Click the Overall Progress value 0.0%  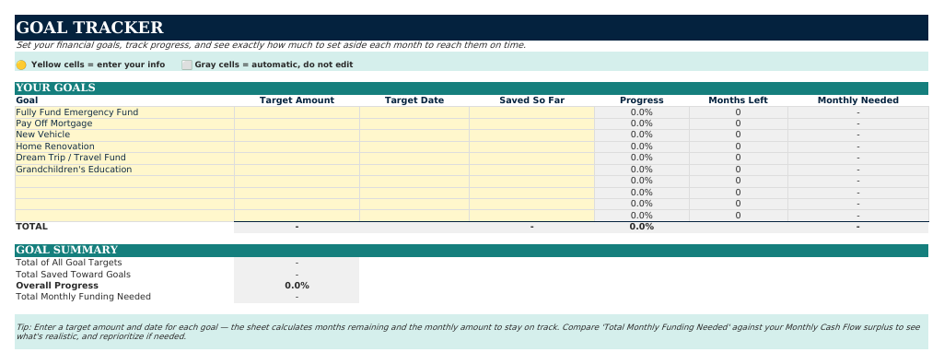coord(297,286)
